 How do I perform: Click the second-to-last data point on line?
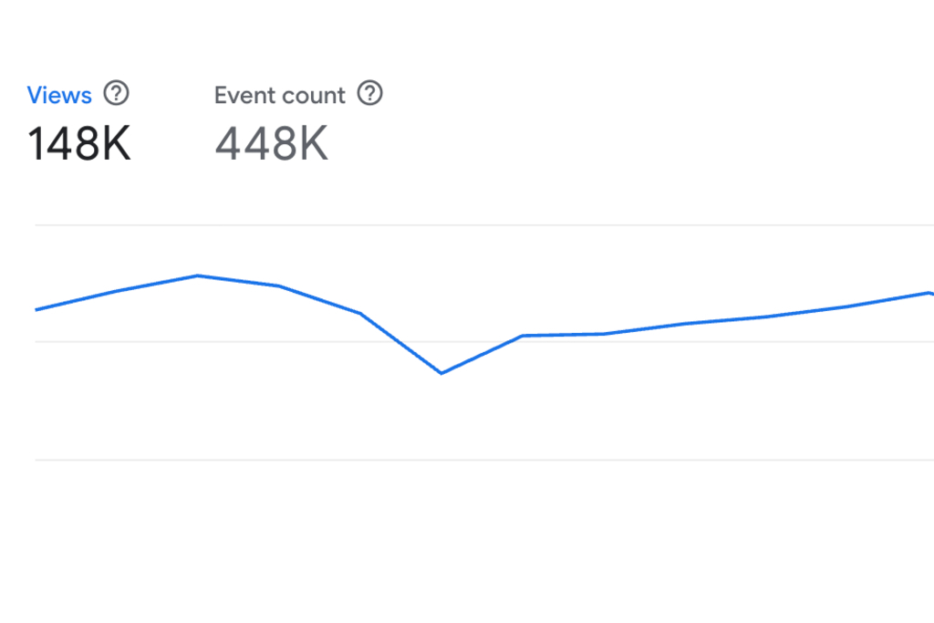click(x=847, y=306)
